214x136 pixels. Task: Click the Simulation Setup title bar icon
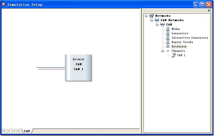point(4,4)
